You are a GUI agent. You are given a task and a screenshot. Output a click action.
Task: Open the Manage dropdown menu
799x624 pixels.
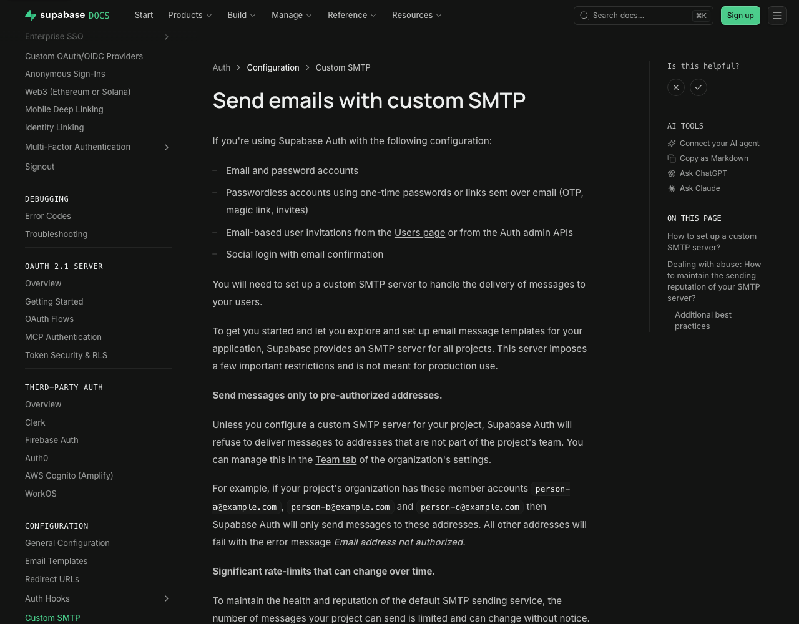[x=292, y=16]
